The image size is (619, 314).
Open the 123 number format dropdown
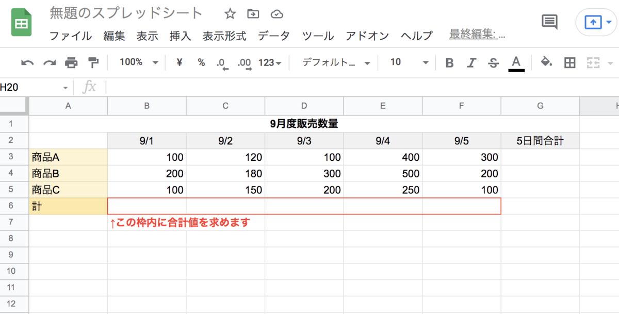(x=269, y=62)
